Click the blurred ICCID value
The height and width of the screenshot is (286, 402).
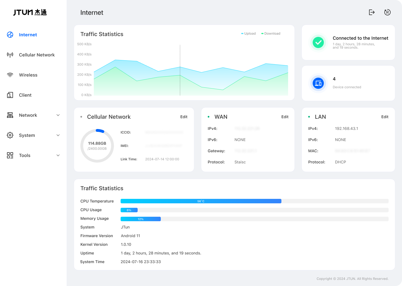164,132
